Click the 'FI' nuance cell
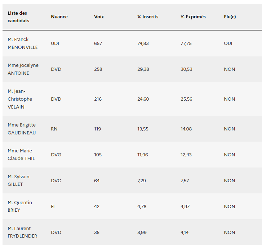 (x=53, y=206)
